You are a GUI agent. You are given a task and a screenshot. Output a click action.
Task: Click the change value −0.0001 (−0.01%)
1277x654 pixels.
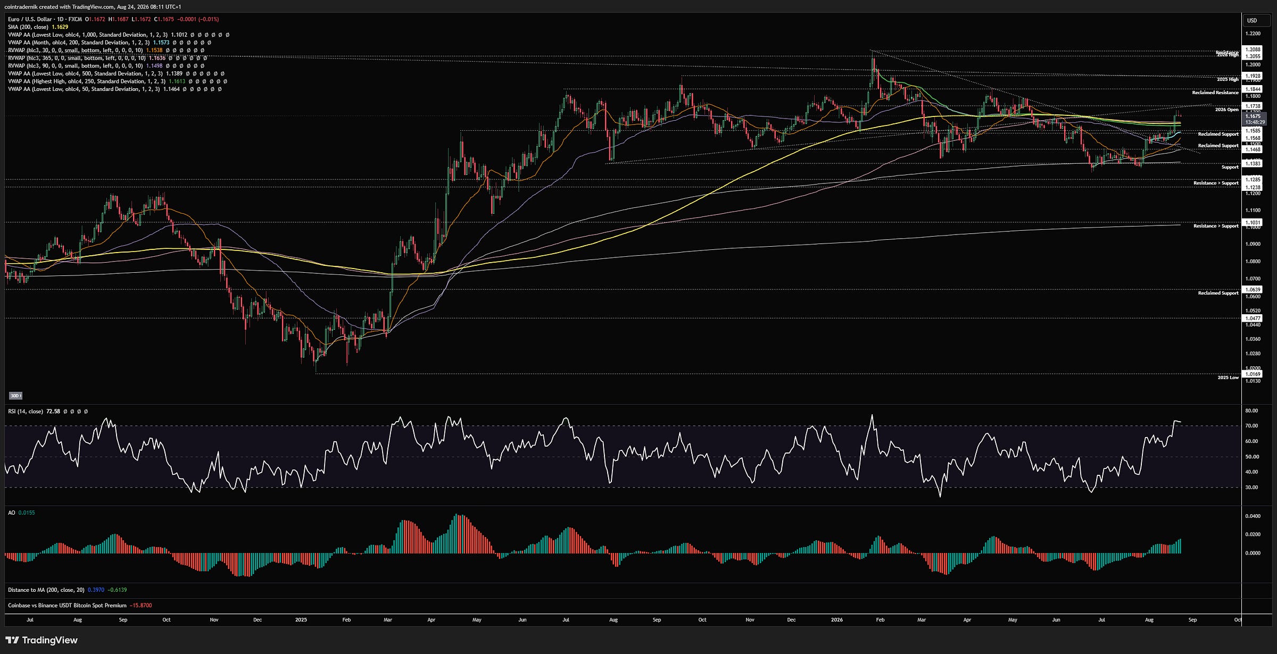click(198, 19)
